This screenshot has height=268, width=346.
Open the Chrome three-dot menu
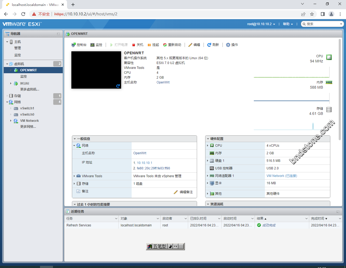pos(340,14)
